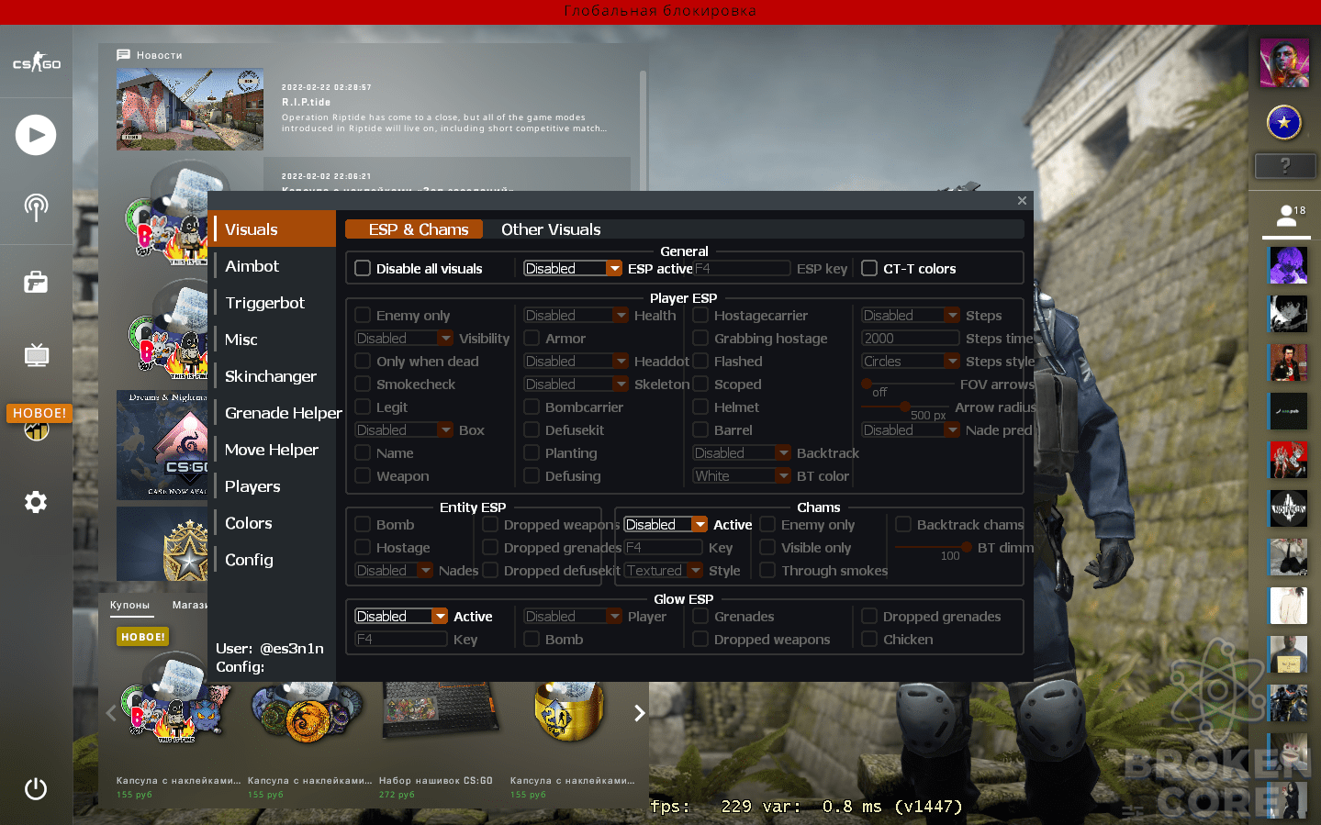Screen dimensions: 1321x825
Task: Open Chams Active Disabled dropdown
Action: click(666, 524)
